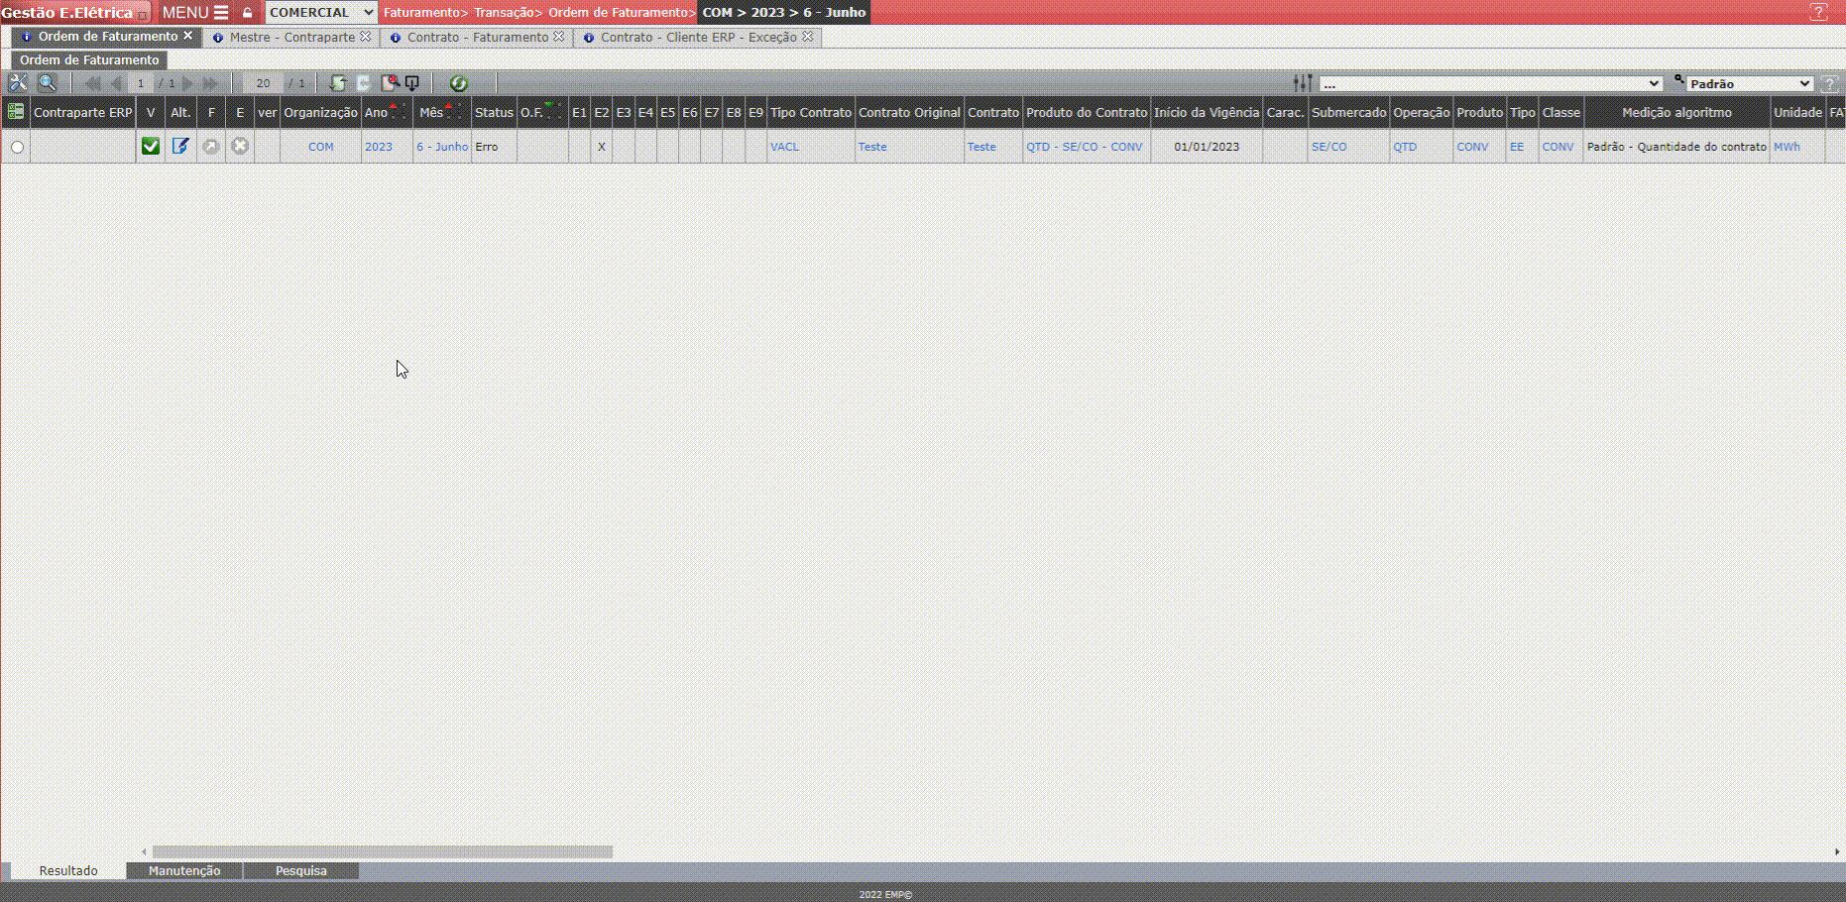Image resolution: width=1846 pixels, height=902 pixels.
Task: Select the radio button for the first row
Action: click(17, 147)
